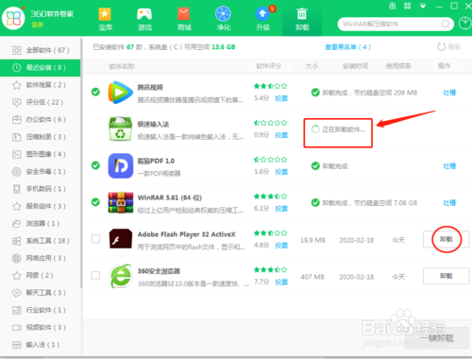Select 办公软件 (6) category

[x=41, y=119]
